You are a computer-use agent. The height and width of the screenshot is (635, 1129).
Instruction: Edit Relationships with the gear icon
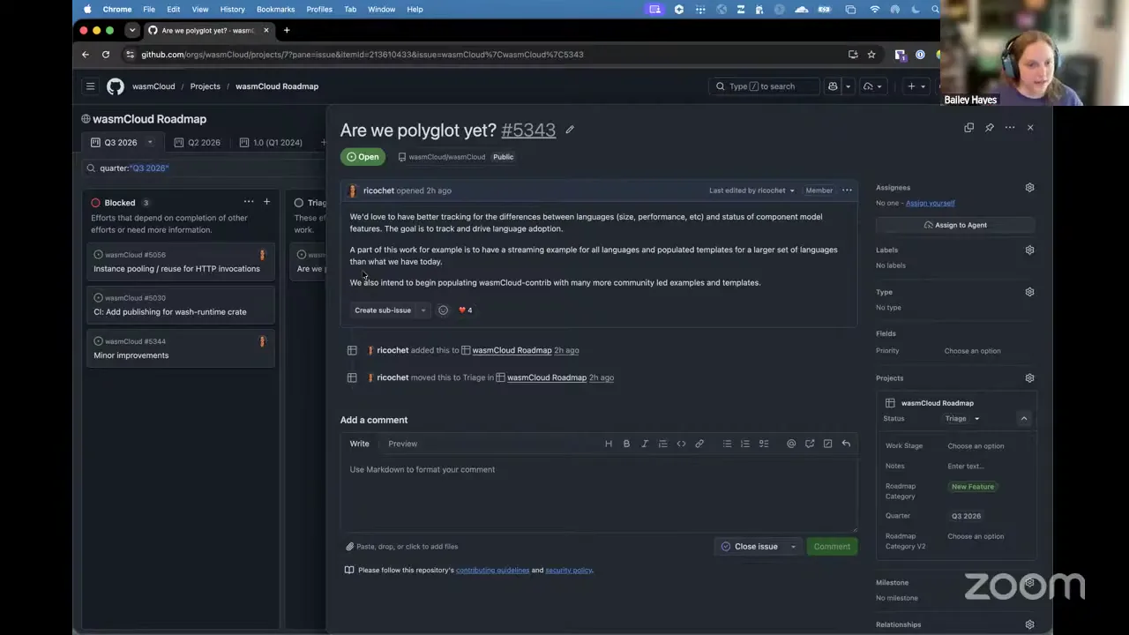coord(1029,624)
